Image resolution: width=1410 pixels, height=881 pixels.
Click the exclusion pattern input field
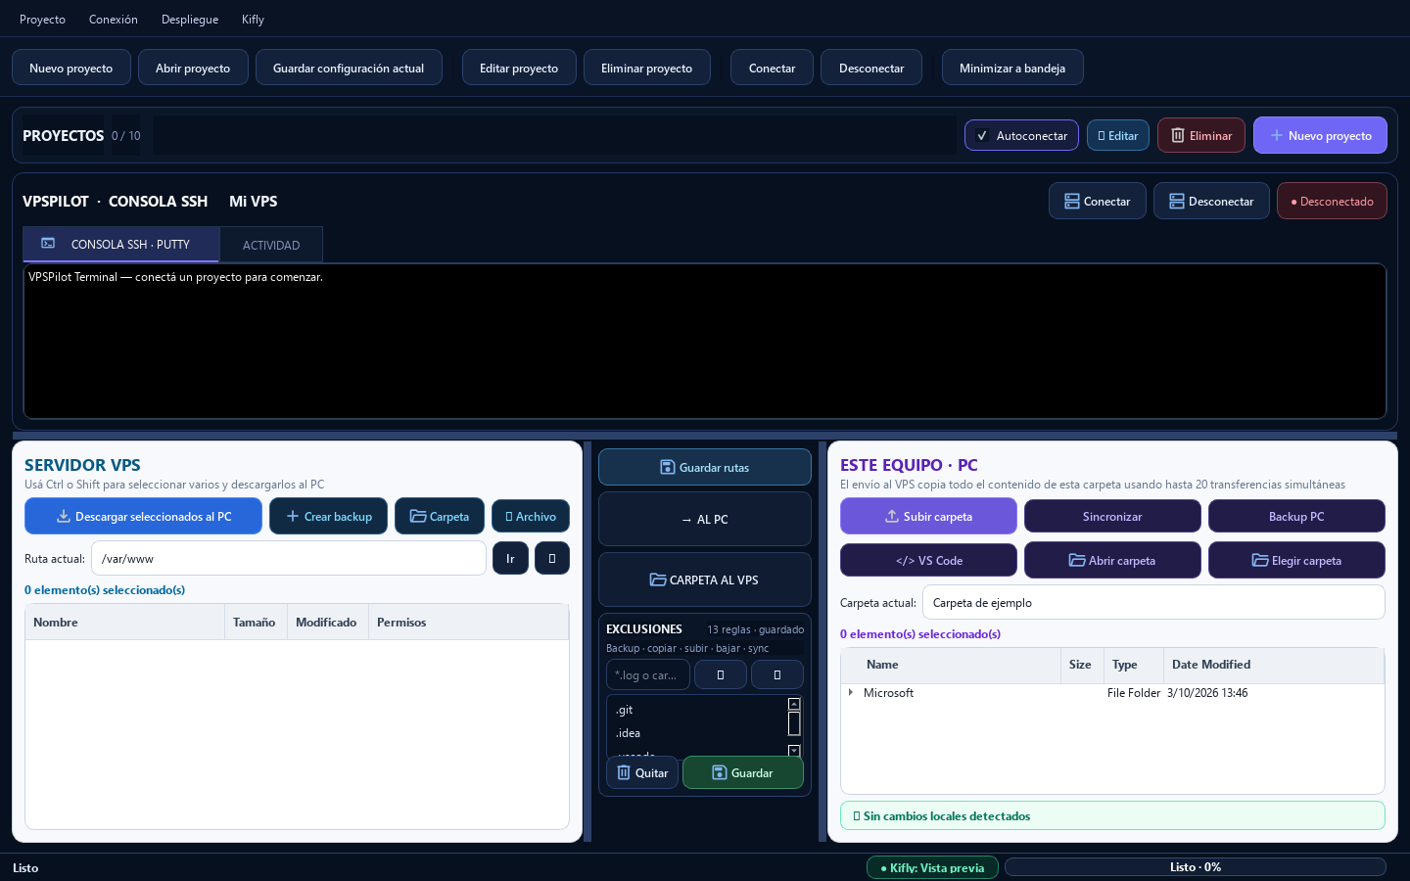click(x=648, y=674)
